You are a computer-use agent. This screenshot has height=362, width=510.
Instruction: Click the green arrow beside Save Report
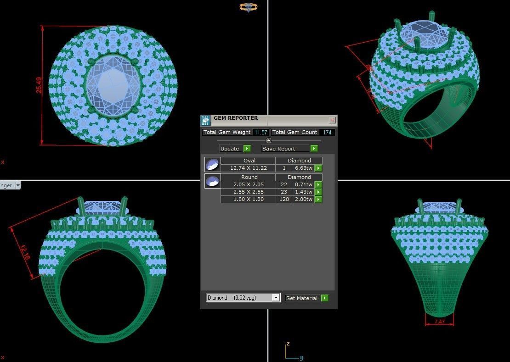click(x=314, y=148)
